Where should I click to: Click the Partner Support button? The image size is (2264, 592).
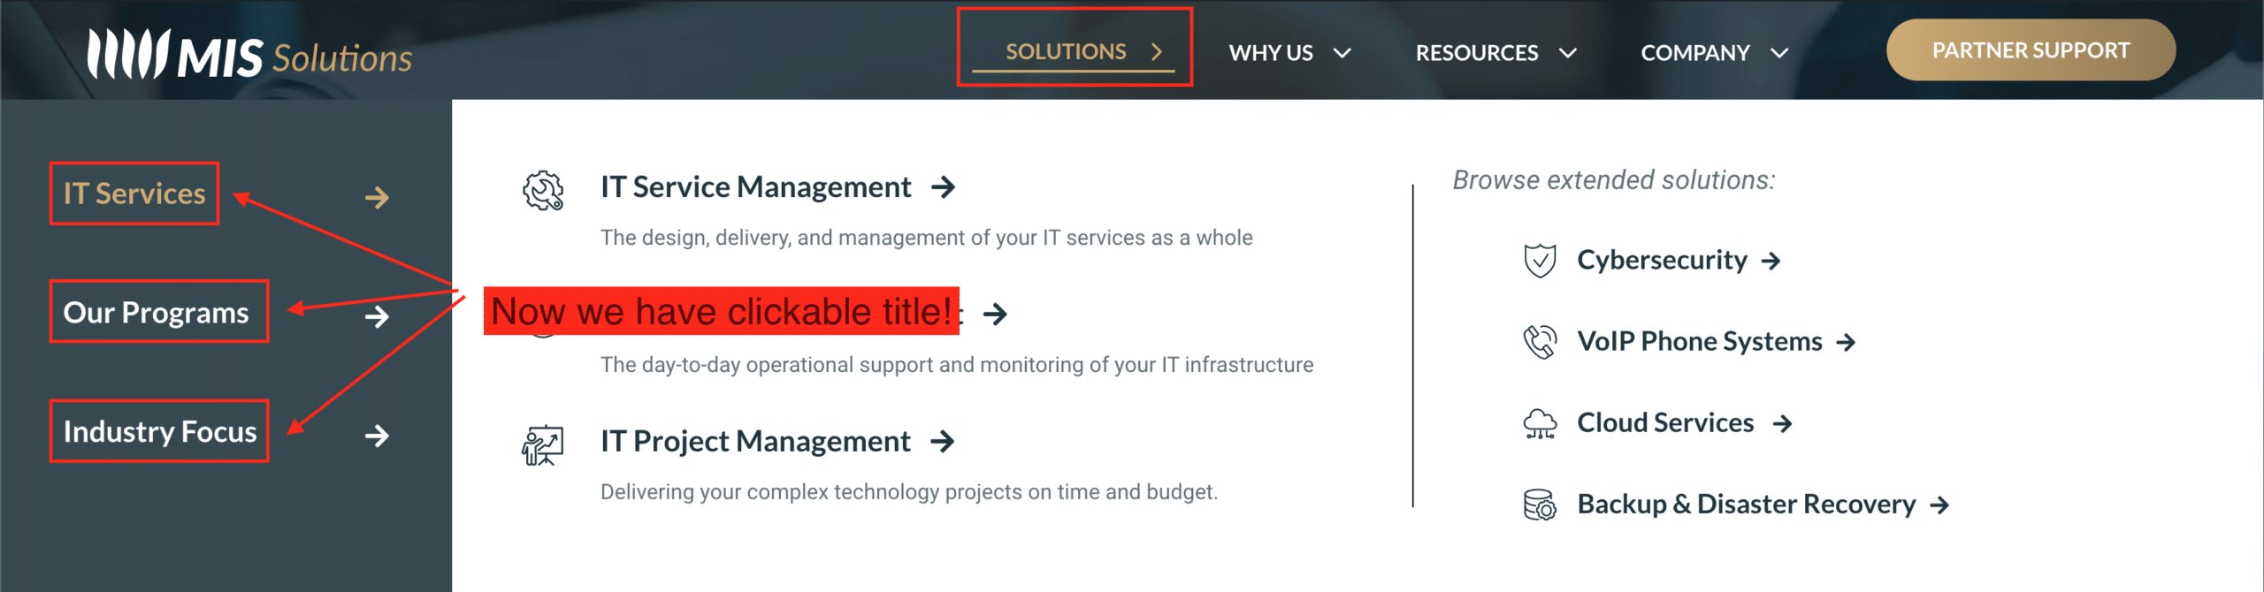pyautogui.click(x=2031, y=50)
